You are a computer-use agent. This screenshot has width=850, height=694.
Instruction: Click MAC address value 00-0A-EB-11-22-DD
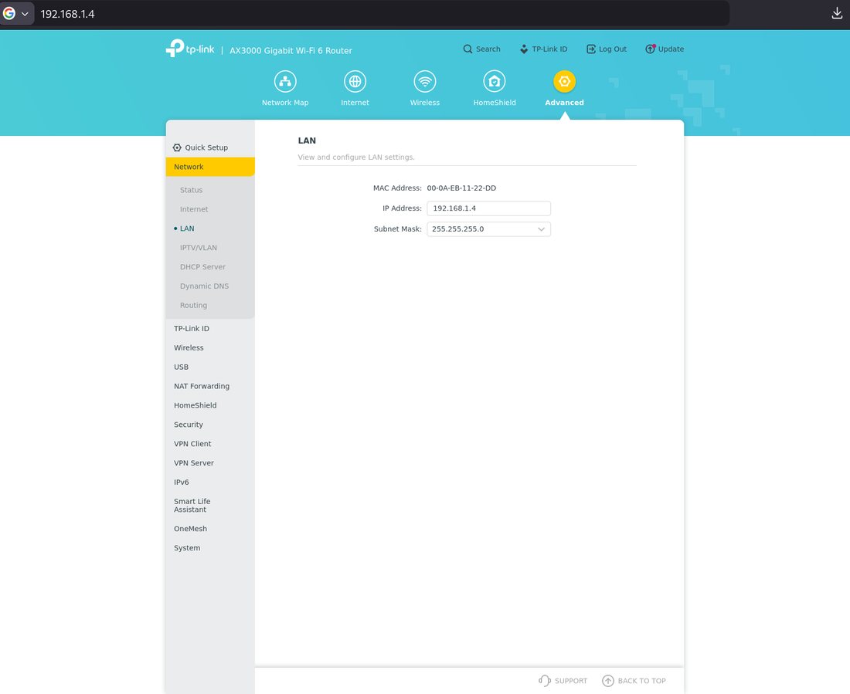pyautogui.click(x=461, y=188)
